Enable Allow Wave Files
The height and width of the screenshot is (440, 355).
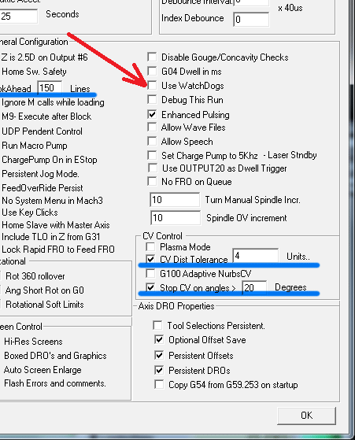point(152,127)
